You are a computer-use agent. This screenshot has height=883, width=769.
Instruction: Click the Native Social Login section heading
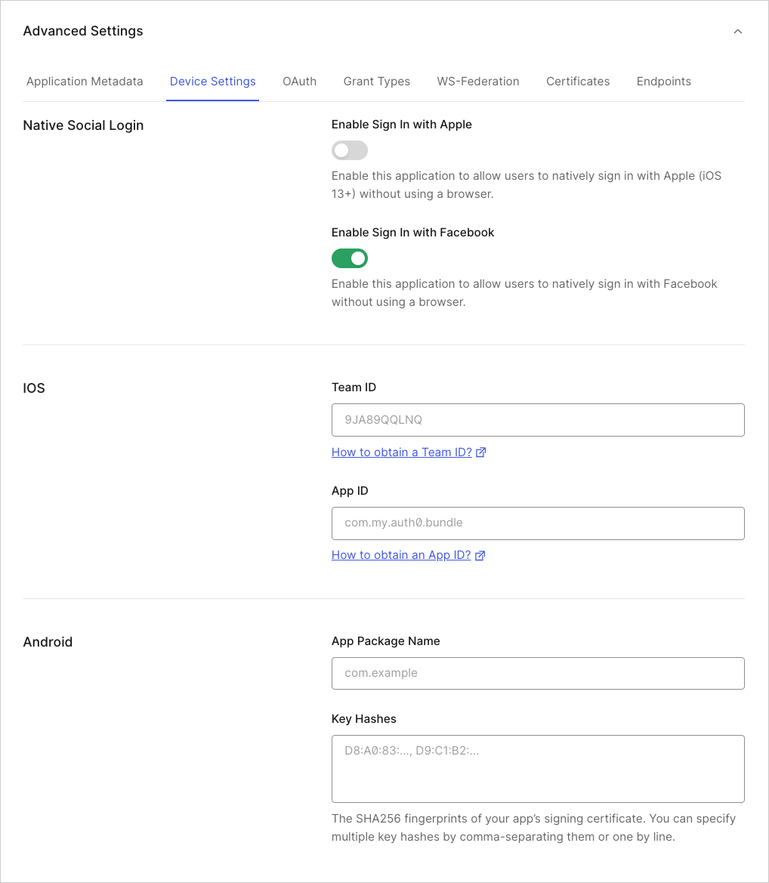coord(83,125)
